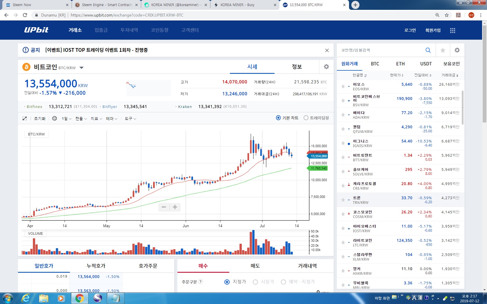Open the 지표 indicators dropdown
The height and width of the screenshot is (304, 487).
coord(97,118)
